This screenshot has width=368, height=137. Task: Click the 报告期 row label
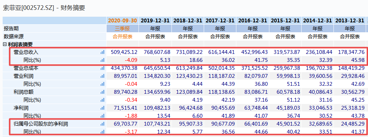[x=11, y=28]
